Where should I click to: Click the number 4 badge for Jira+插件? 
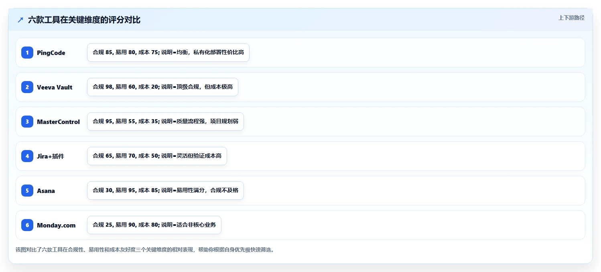coord(27,156)
